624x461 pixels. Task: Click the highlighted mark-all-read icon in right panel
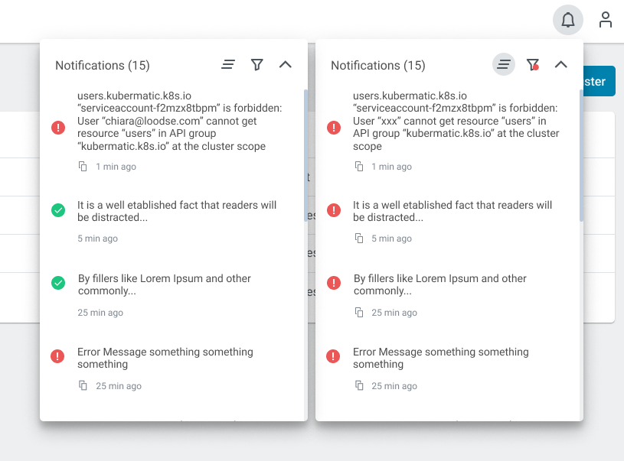503,65
